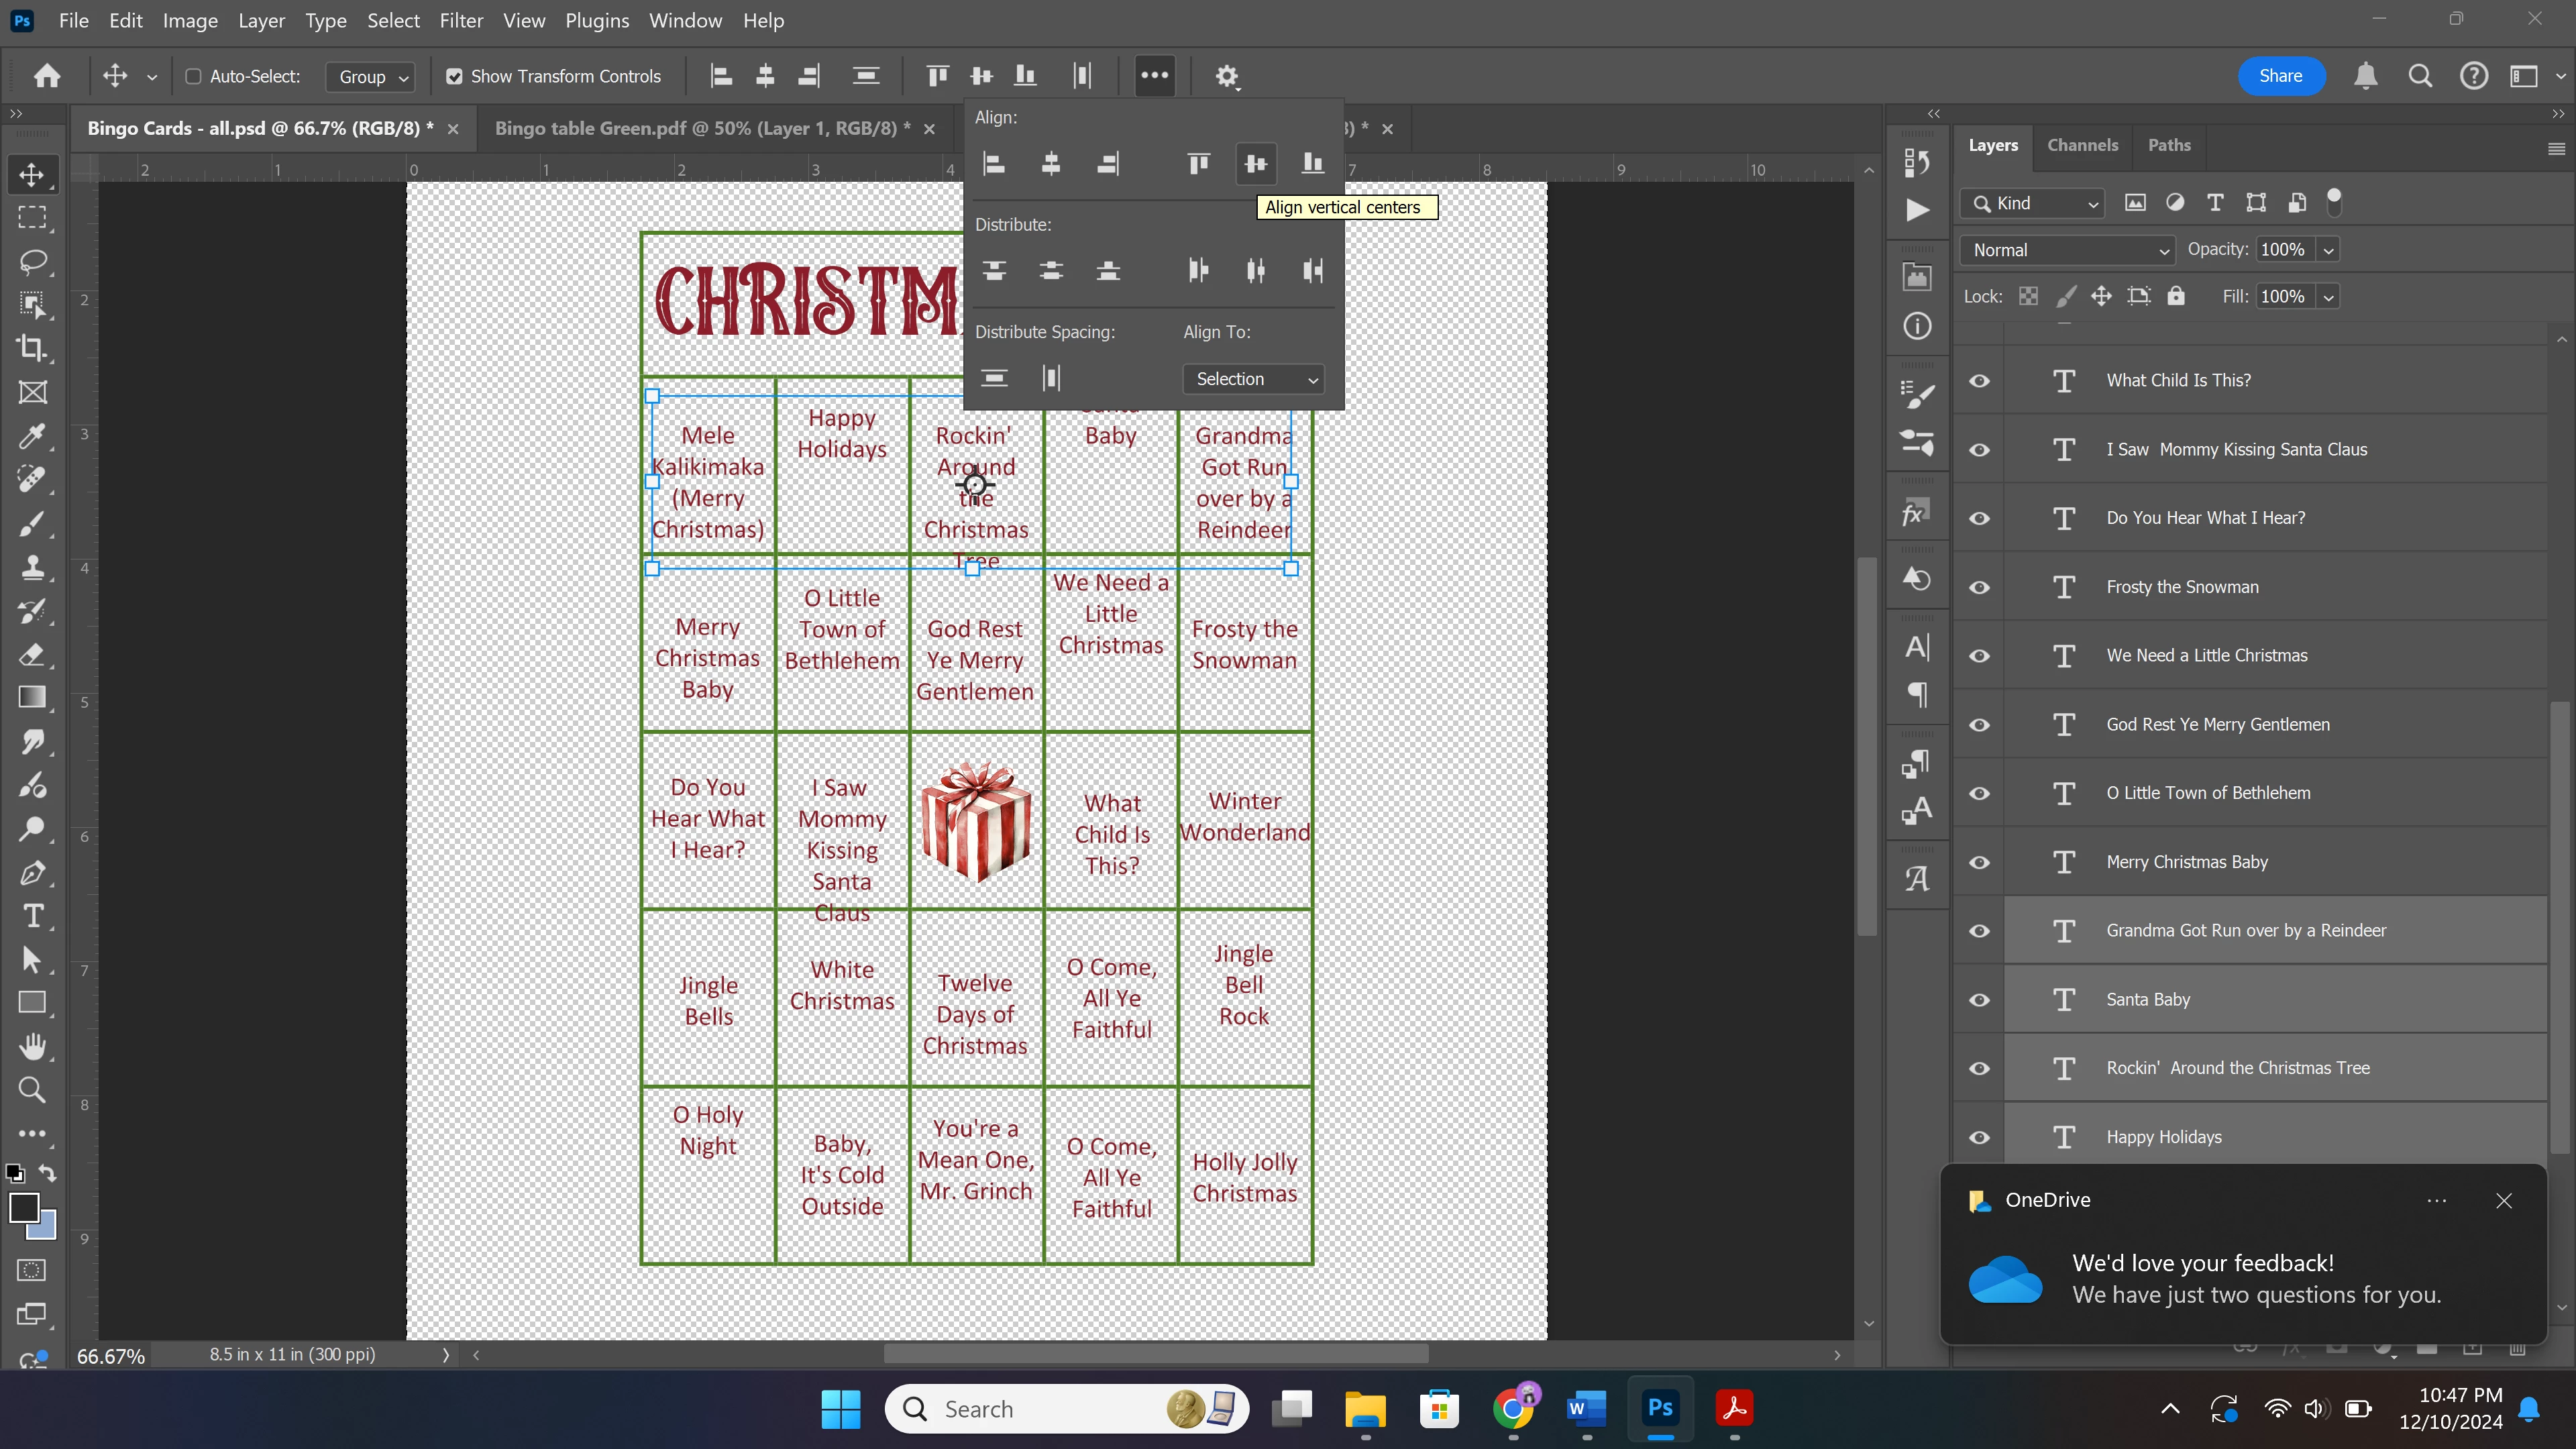2576x1449 pixels.
Task: Open Word from the taskbar
Action: 1587,1408
